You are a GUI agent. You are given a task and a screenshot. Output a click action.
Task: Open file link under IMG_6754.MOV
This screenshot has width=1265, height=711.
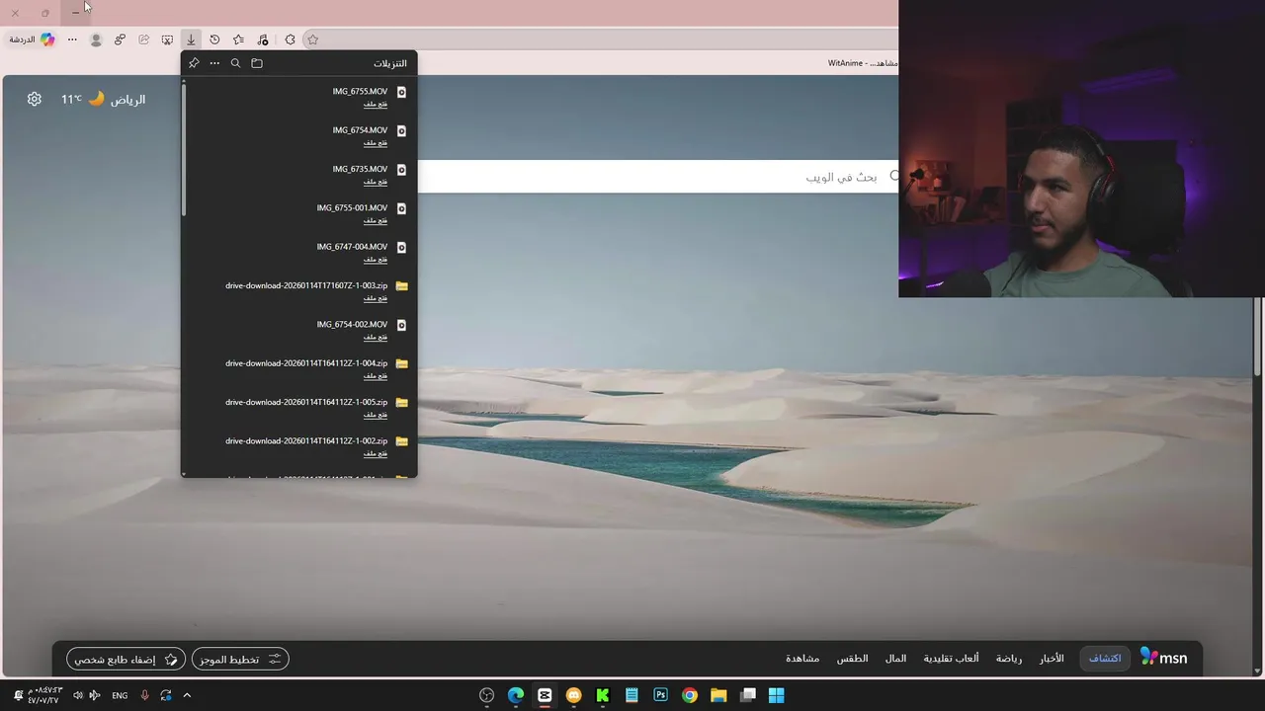[x=376, y=142]
